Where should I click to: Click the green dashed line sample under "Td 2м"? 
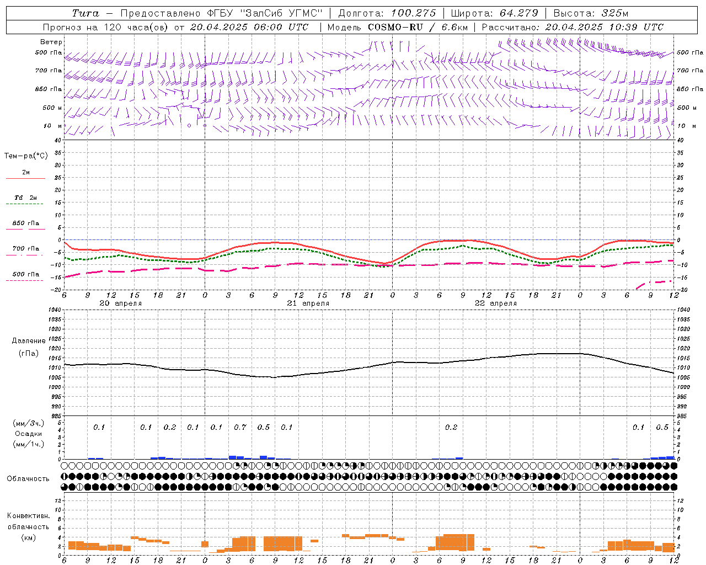(25, 204)
